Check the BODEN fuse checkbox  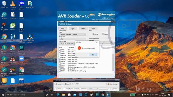(60, 54)
